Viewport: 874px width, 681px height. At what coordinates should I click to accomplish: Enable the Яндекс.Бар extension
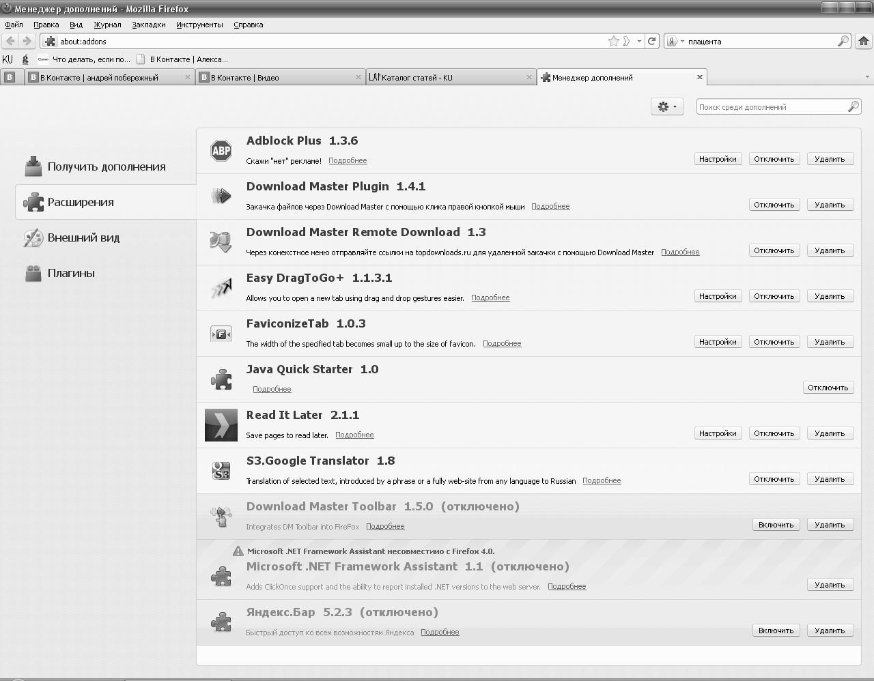pos(776,631)
